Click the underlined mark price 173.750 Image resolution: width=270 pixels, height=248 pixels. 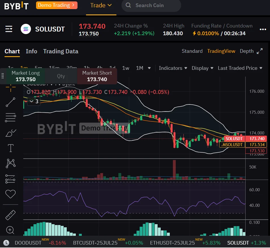[89, 33]
